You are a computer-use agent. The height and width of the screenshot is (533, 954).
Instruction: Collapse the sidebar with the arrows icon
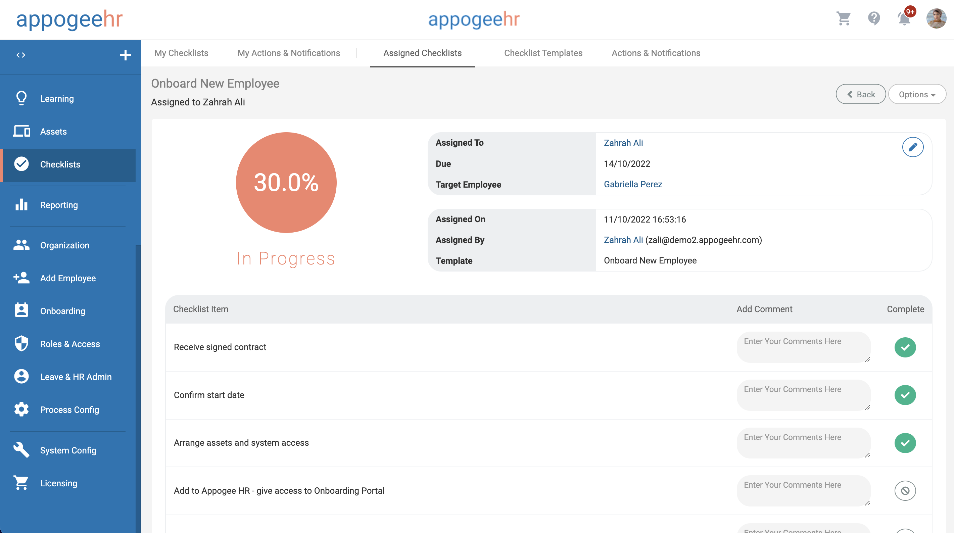pyautogui.click(x=21, y=55)
